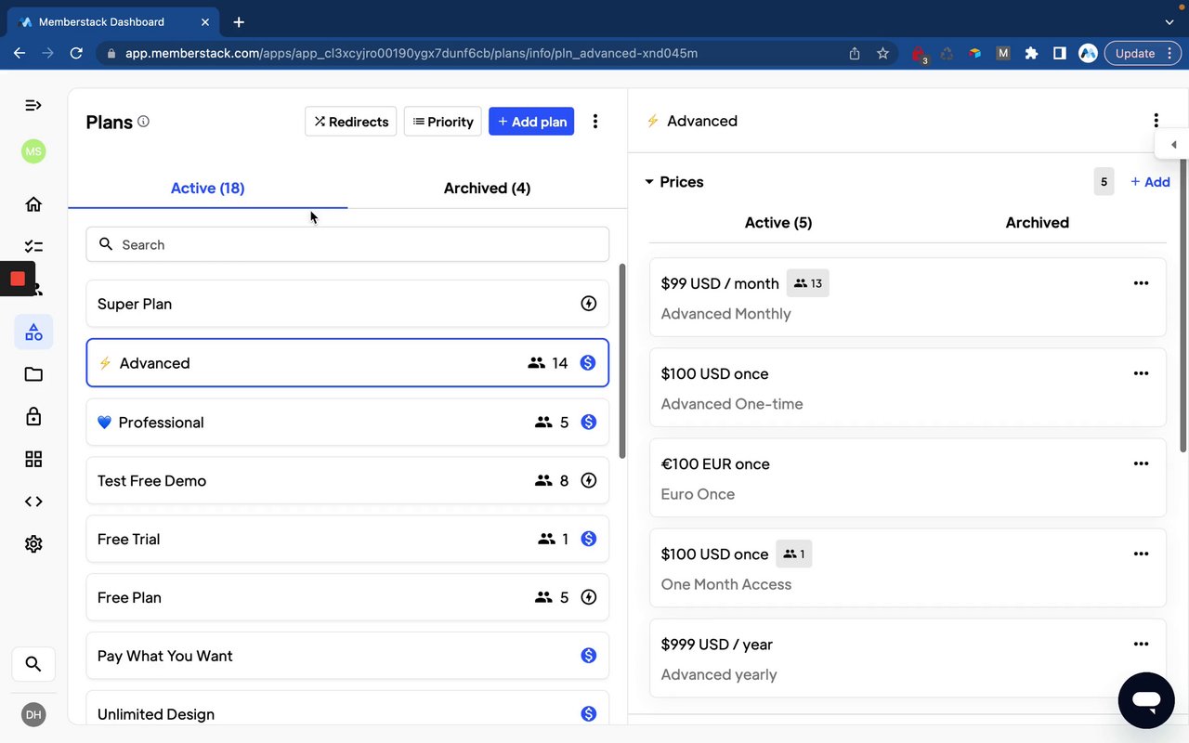Click the red recording stop button
1189x743 pixels.
(18, 279)
